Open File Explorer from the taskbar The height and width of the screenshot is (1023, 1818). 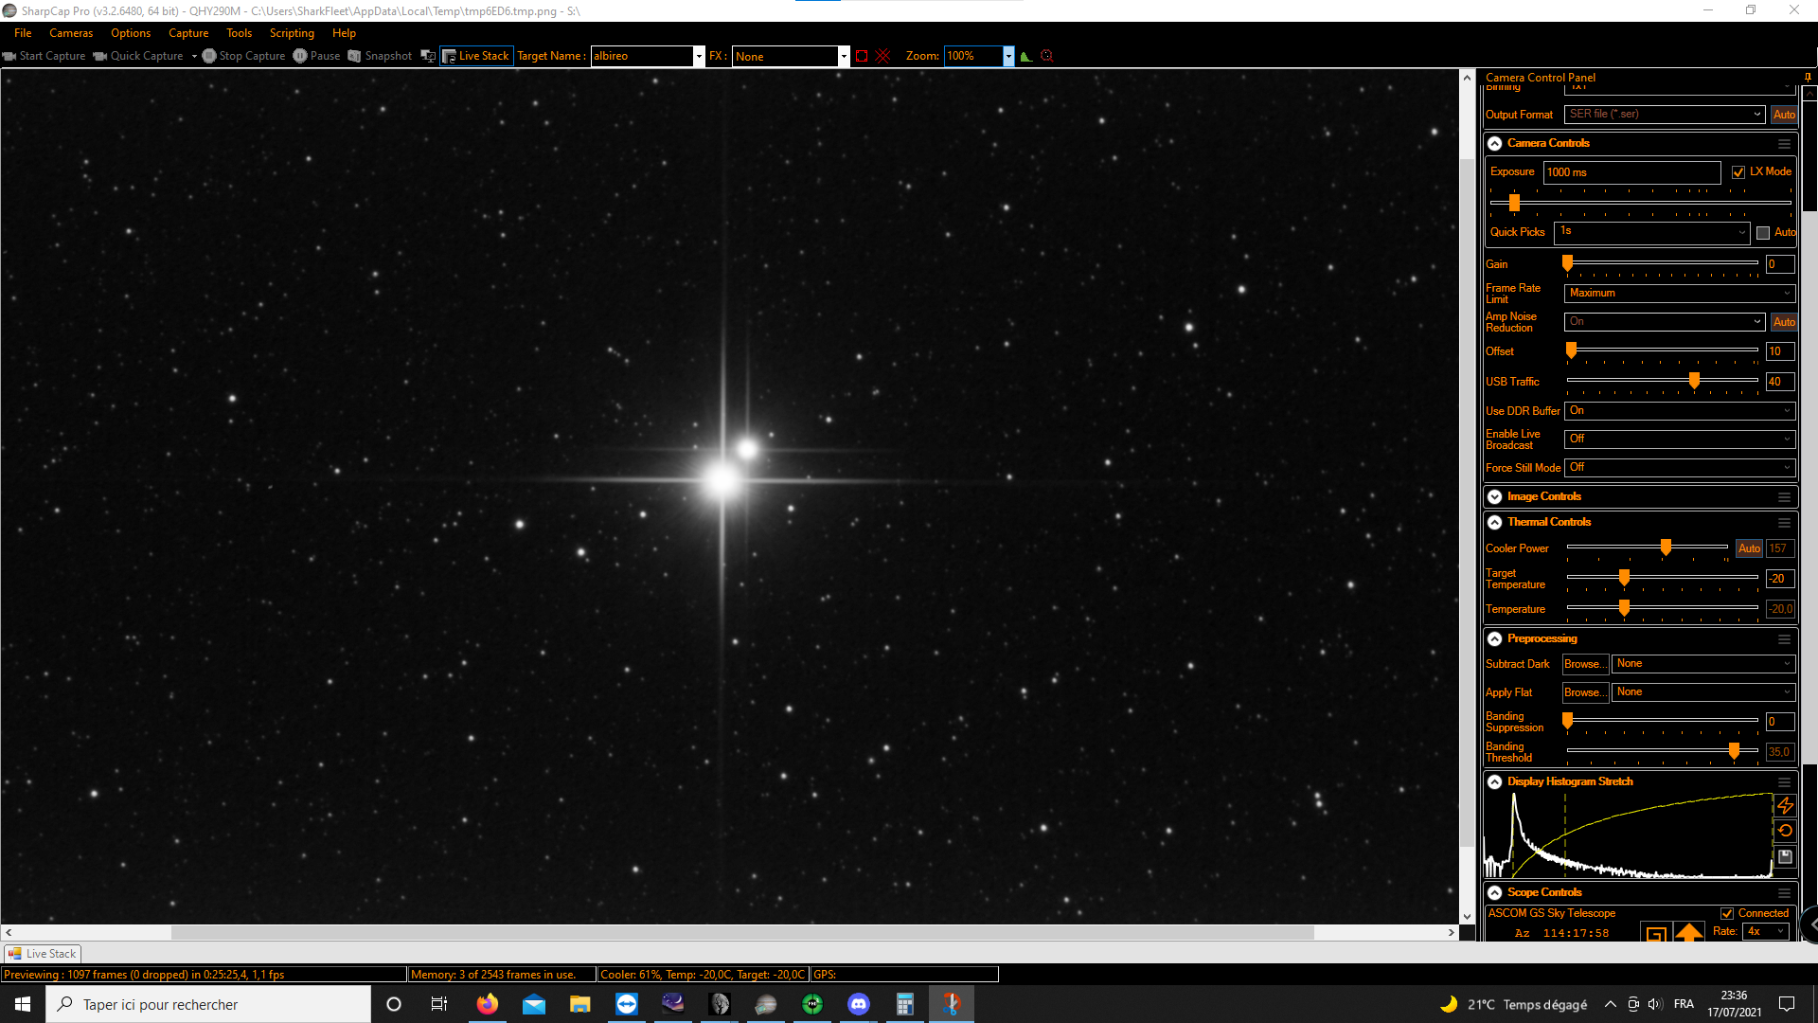click(x=580, y=1004)
